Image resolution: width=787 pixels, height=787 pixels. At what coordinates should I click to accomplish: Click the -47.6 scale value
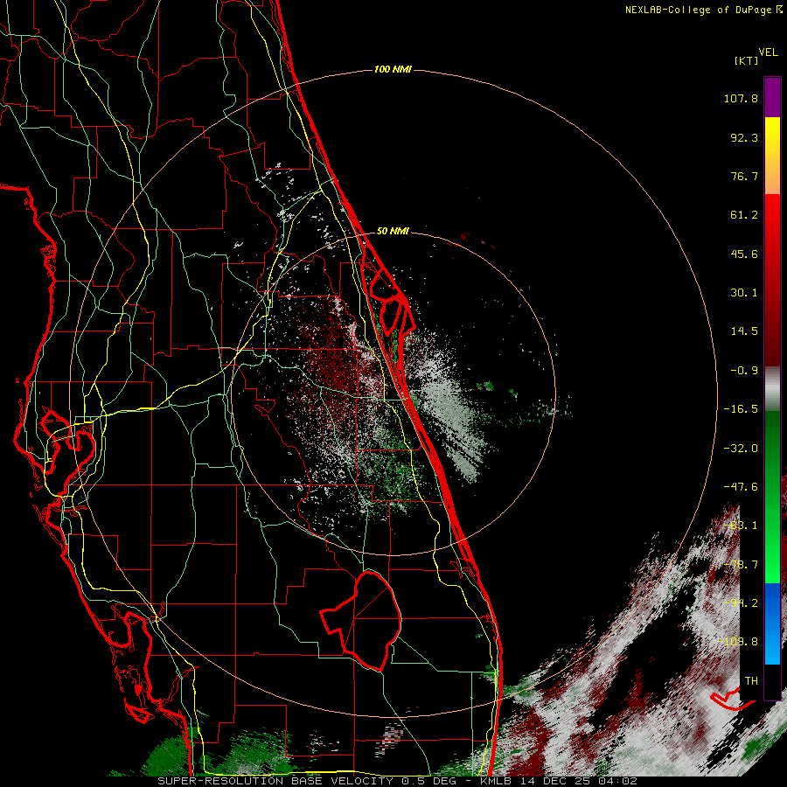click(x=741, y=487)
